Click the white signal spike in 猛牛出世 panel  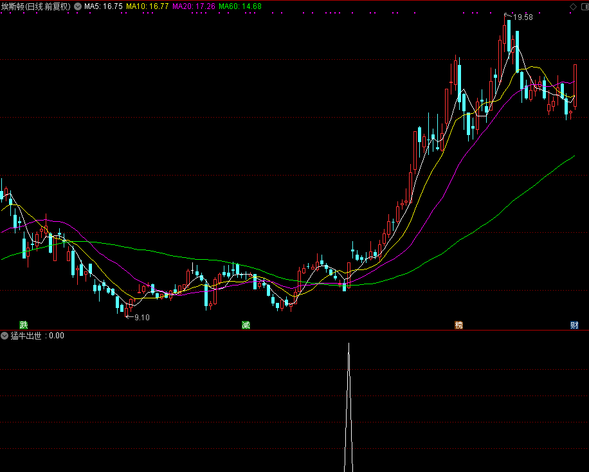tap(349, 408)
